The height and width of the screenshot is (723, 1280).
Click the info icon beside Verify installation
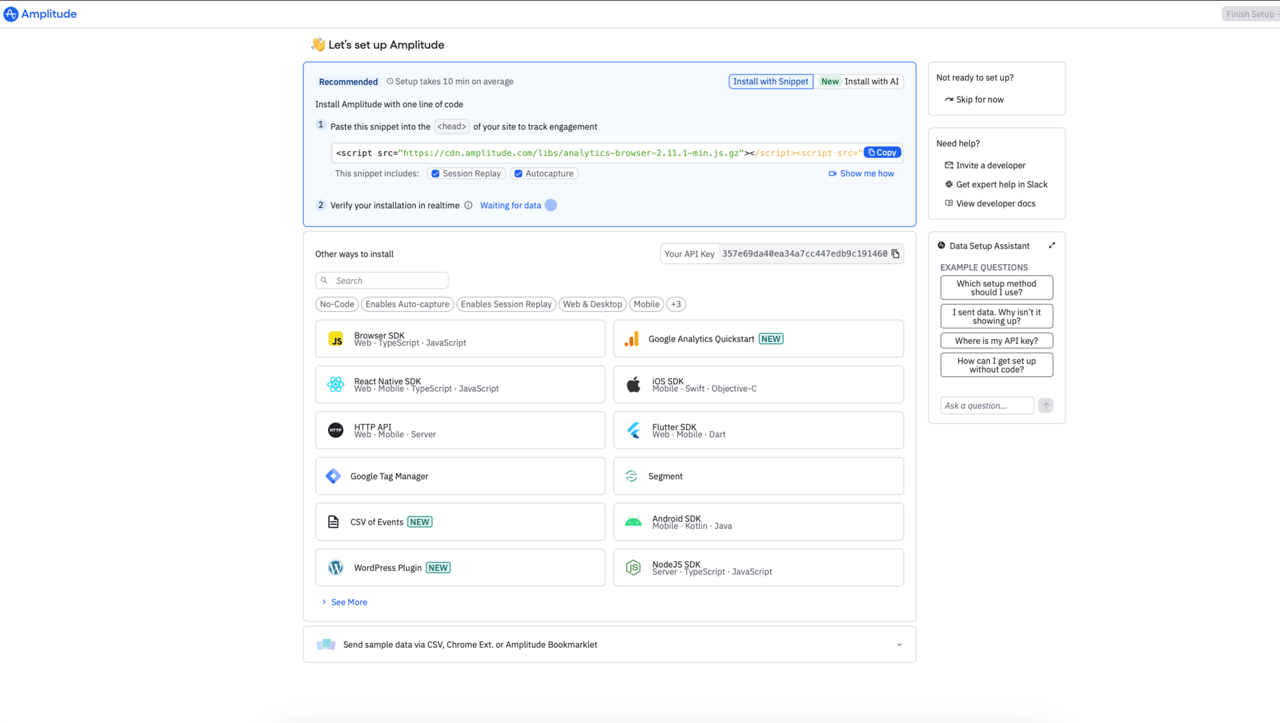[x=468, y=205]
